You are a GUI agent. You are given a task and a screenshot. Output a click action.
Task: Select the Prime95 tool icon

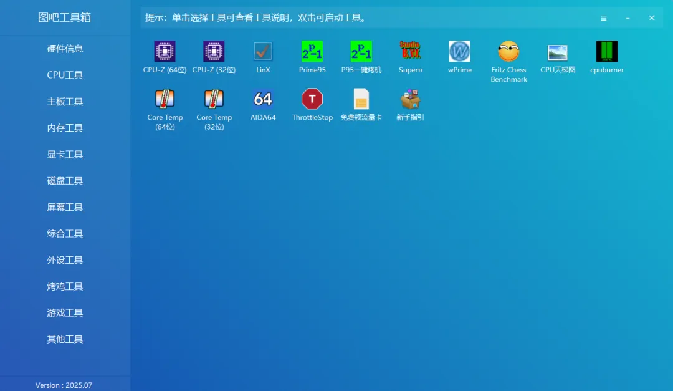point(312,52)
